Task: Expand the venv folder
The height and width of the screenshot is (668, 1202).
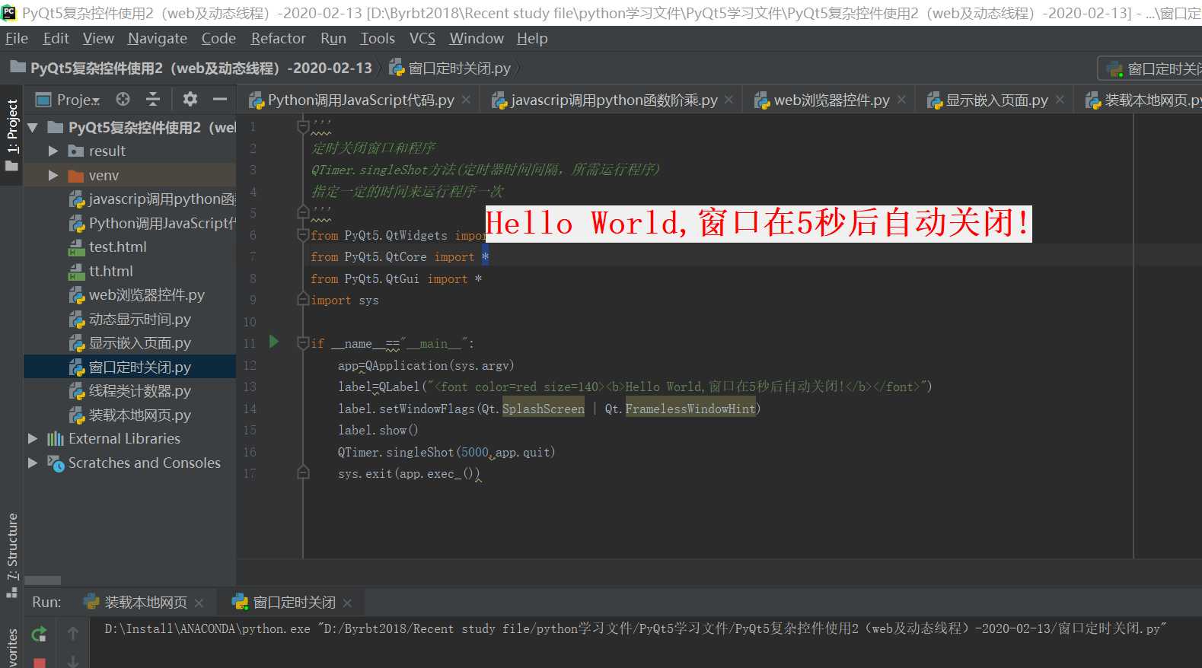Action: (x=53, y=175)
